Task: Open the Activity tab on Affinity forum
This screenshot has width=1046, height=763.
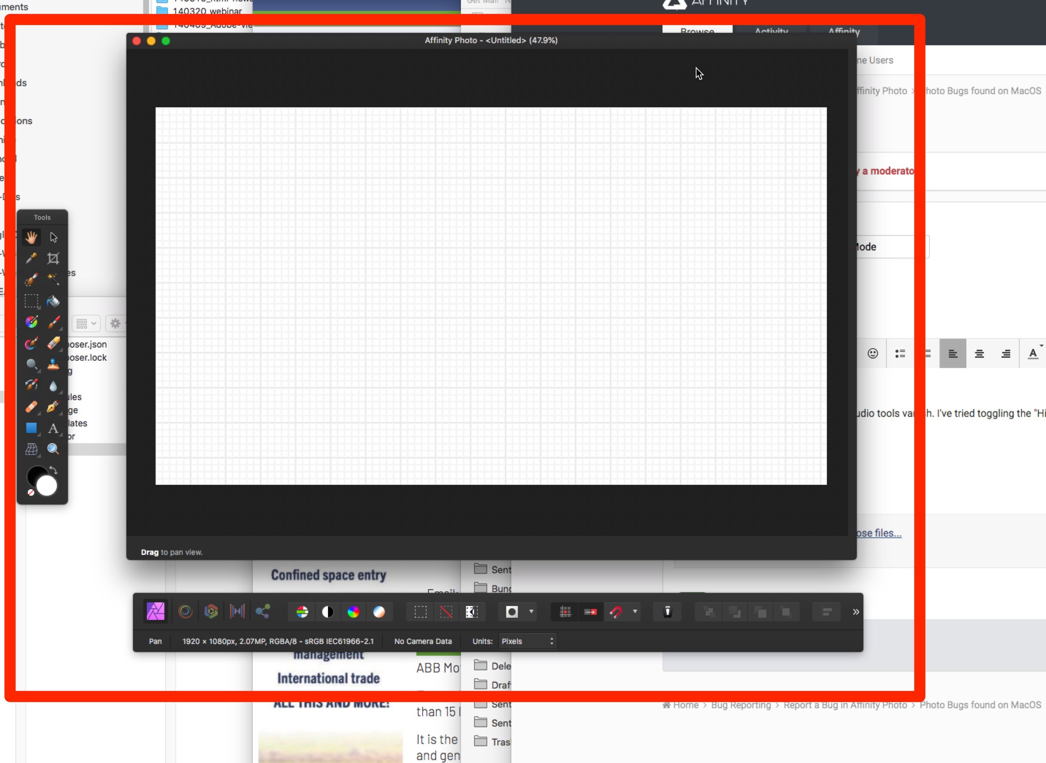Action: (x=771, y=31)
